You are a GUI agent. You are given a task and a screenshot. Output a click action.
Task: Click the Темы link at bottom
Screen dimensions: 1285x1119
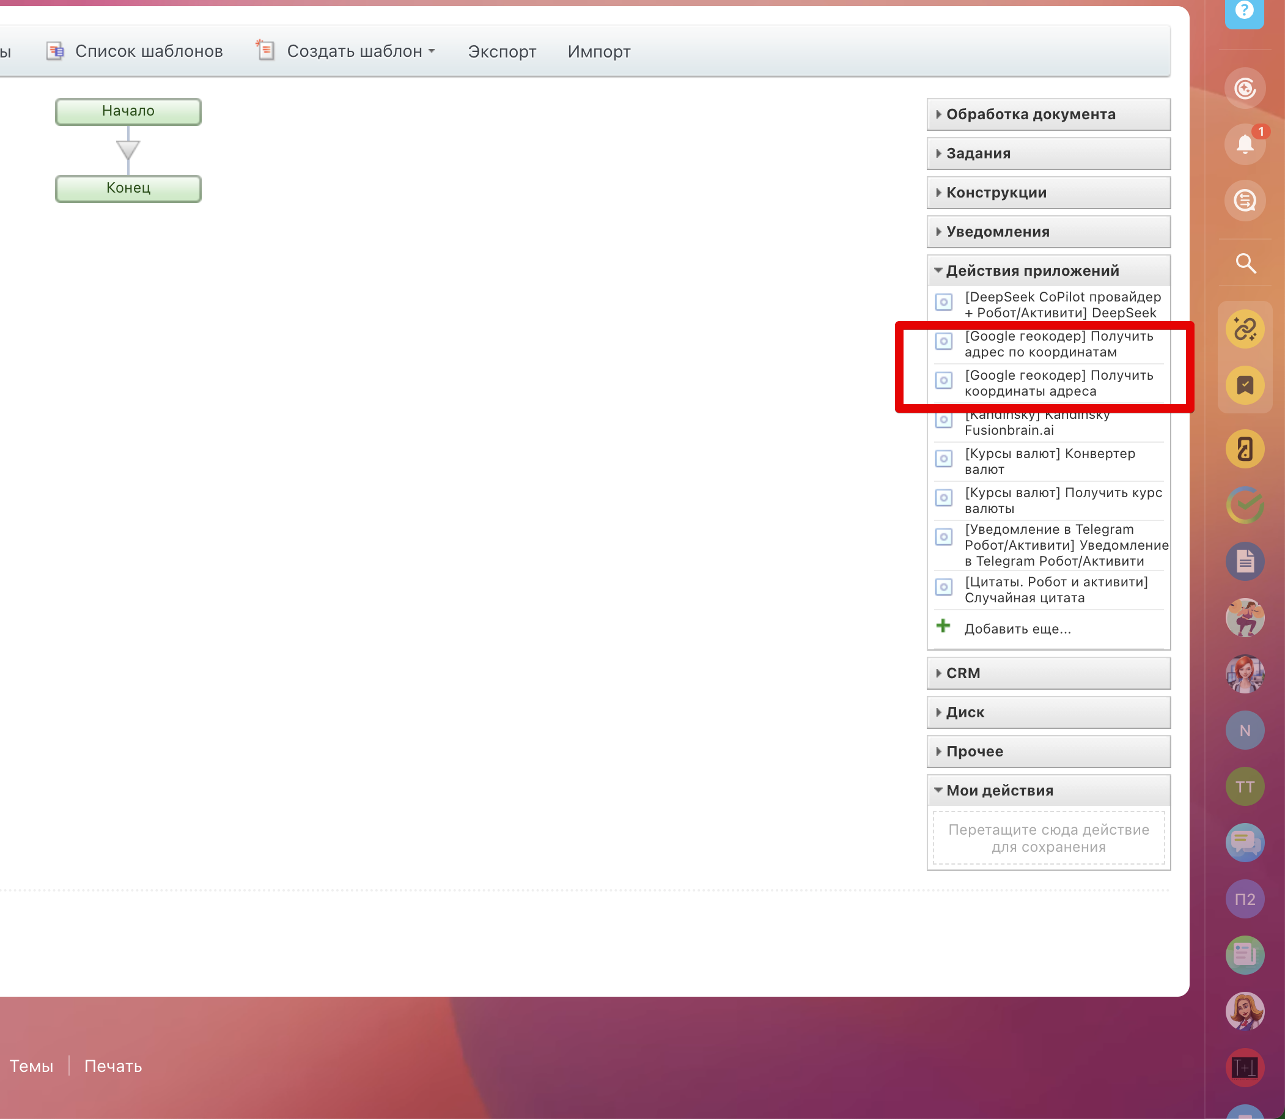coord(31,1066)
